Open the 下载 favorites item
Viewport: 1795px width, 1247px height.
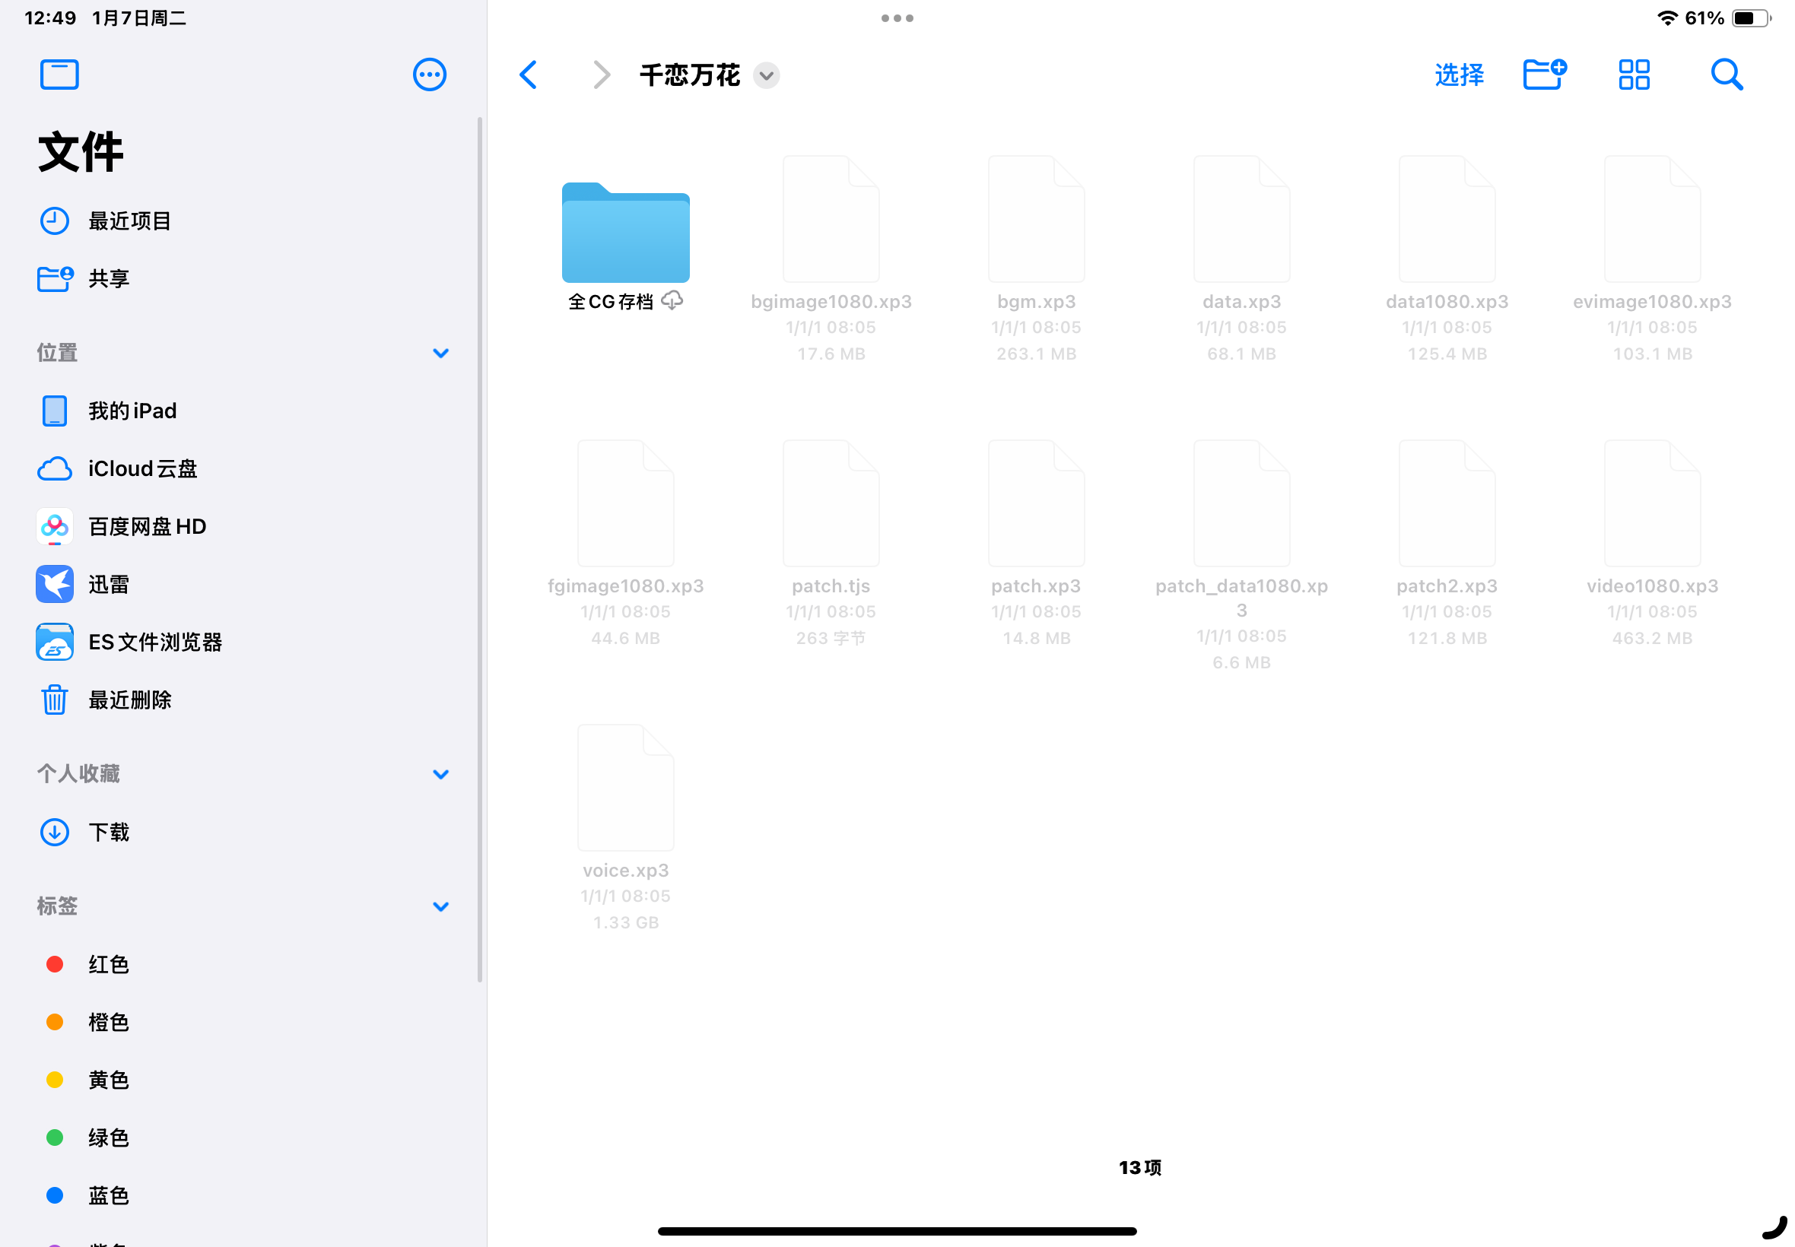click(108, 832)
